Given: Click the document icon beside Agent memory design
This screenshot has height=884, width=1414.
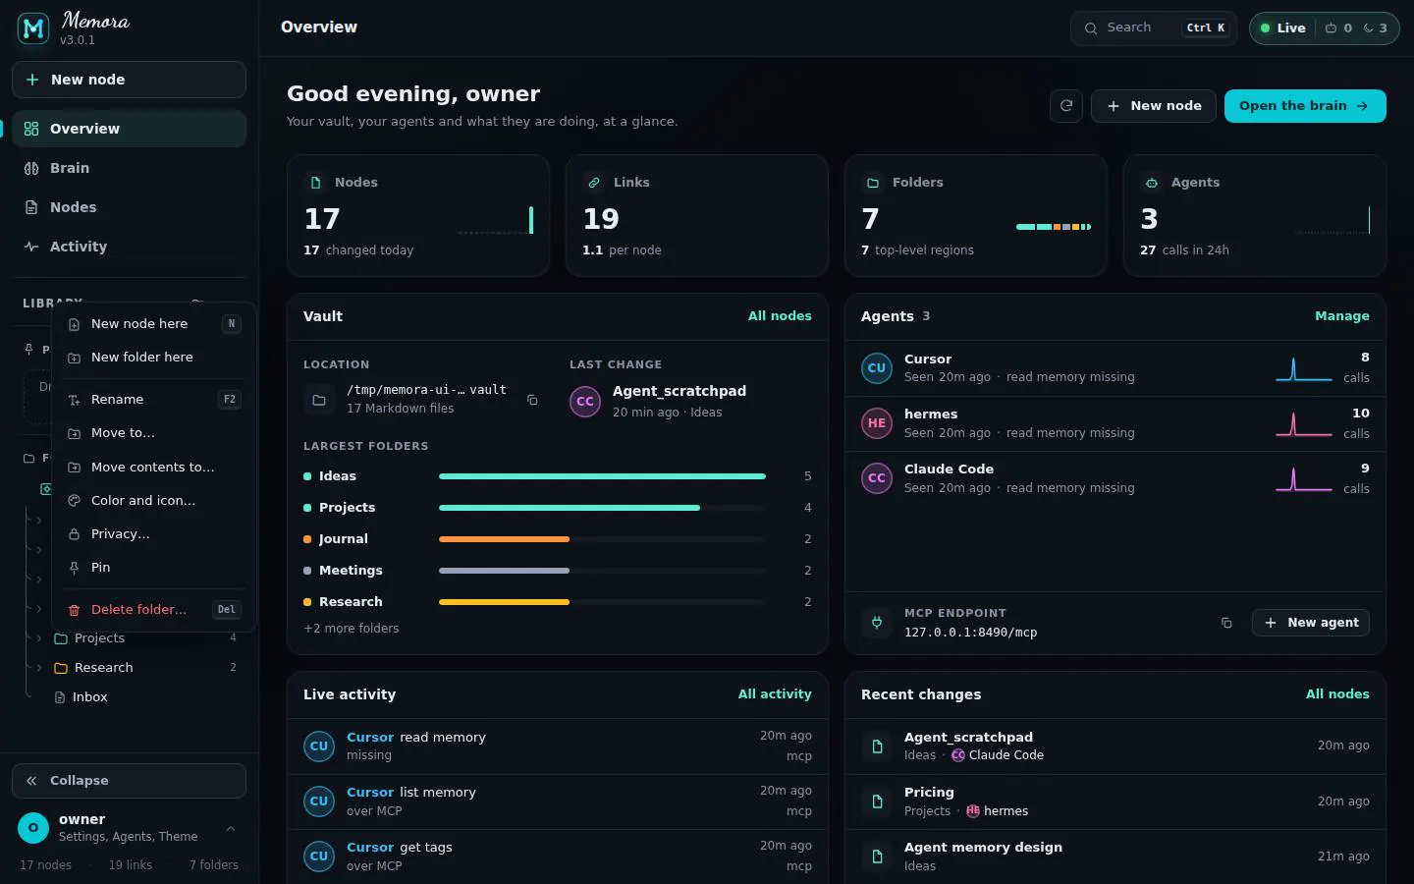Looking at the screenshot, I should 877,856.
